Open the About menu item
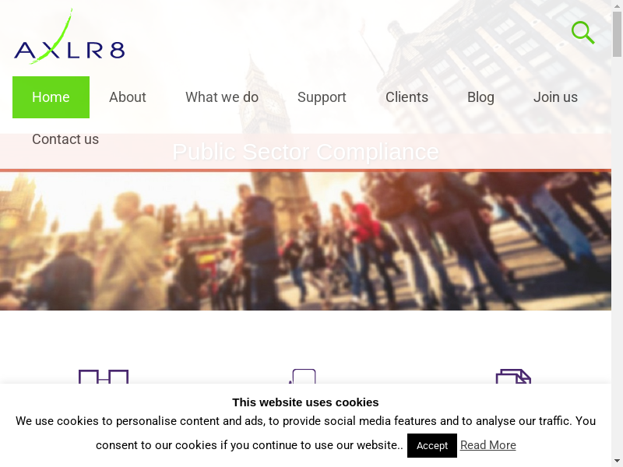 tap(128, 97)
